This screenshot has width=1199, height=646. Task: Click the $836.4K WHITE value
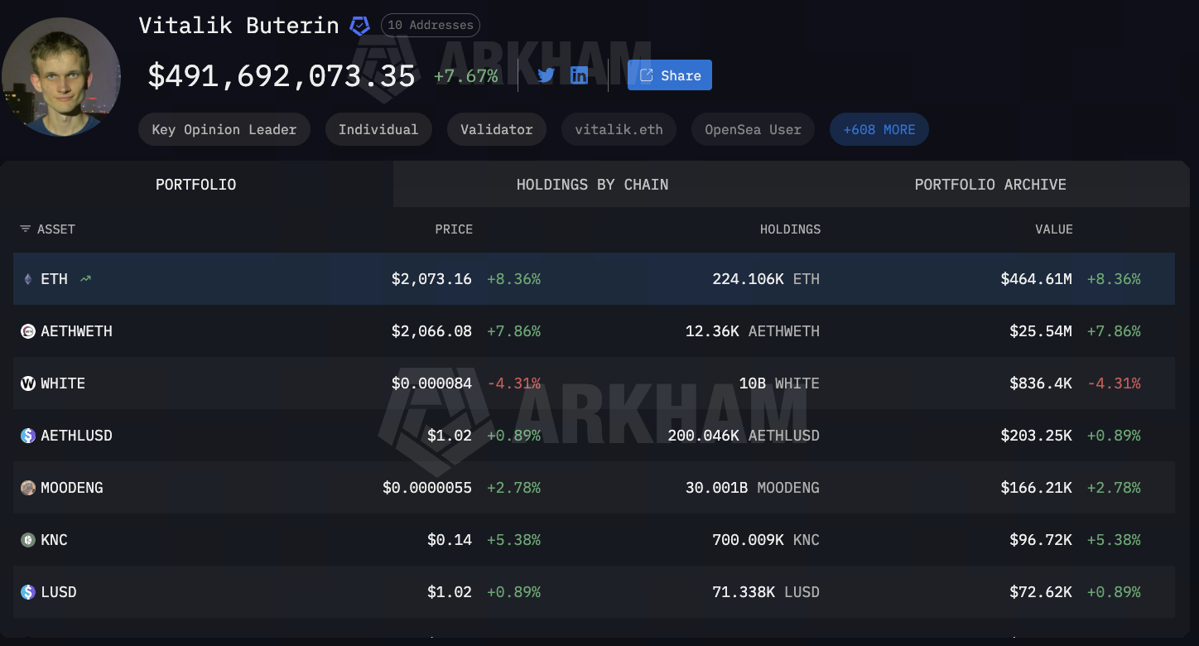[1041, 383]
